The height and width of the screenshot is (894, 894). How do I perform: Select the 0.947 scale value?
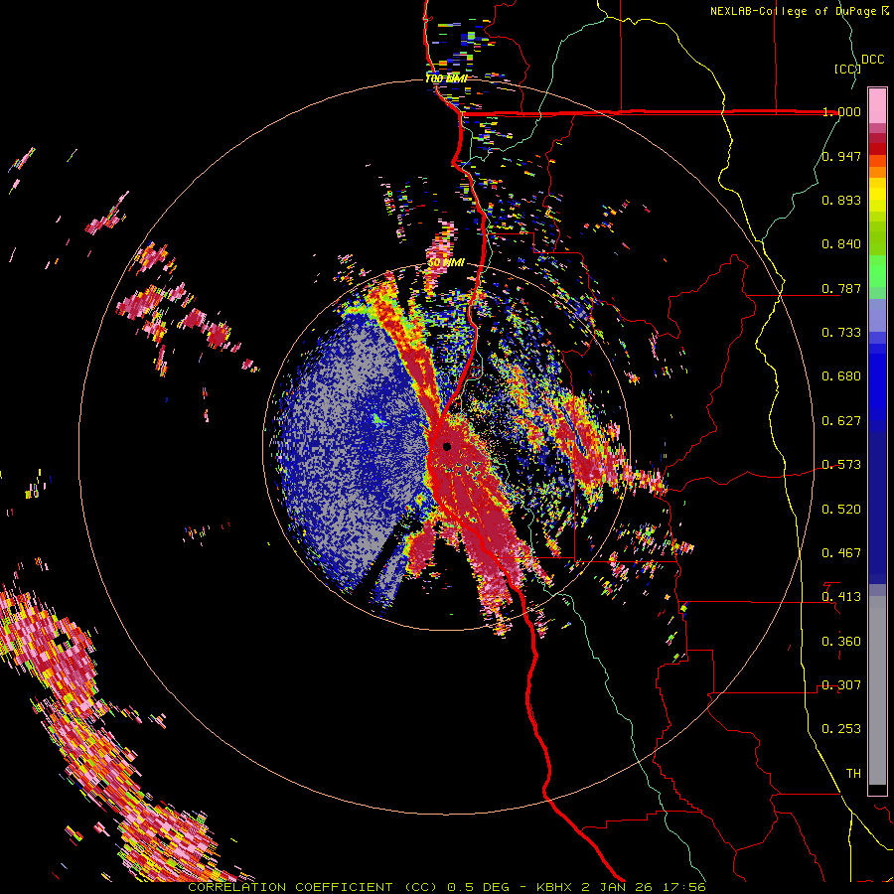click(x=841, y=156)
